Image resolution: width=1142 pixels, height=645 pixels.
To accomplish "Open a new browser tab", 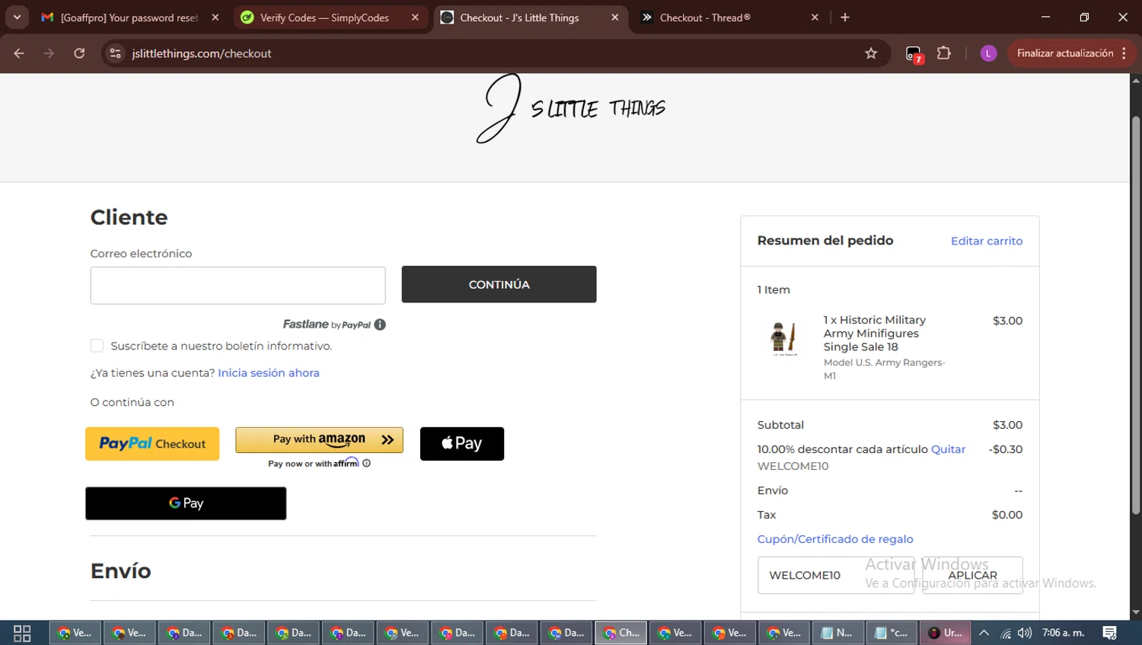I will point(845,18).
